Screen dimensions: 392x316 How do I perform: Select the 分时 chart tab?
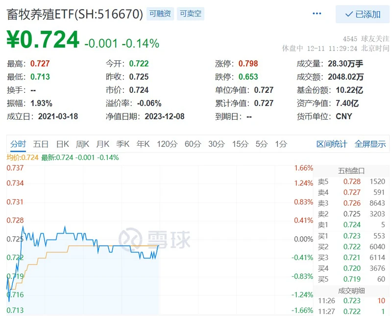[18, 144]
